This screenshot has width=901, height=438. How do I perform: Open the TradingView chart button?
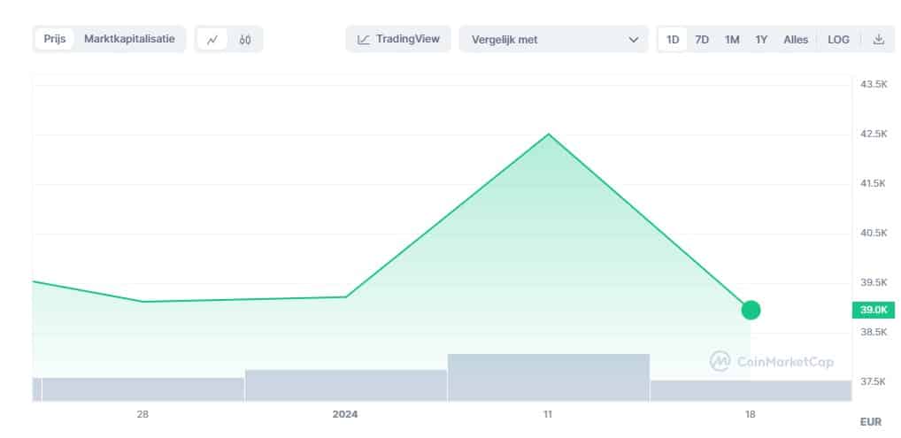398,39
